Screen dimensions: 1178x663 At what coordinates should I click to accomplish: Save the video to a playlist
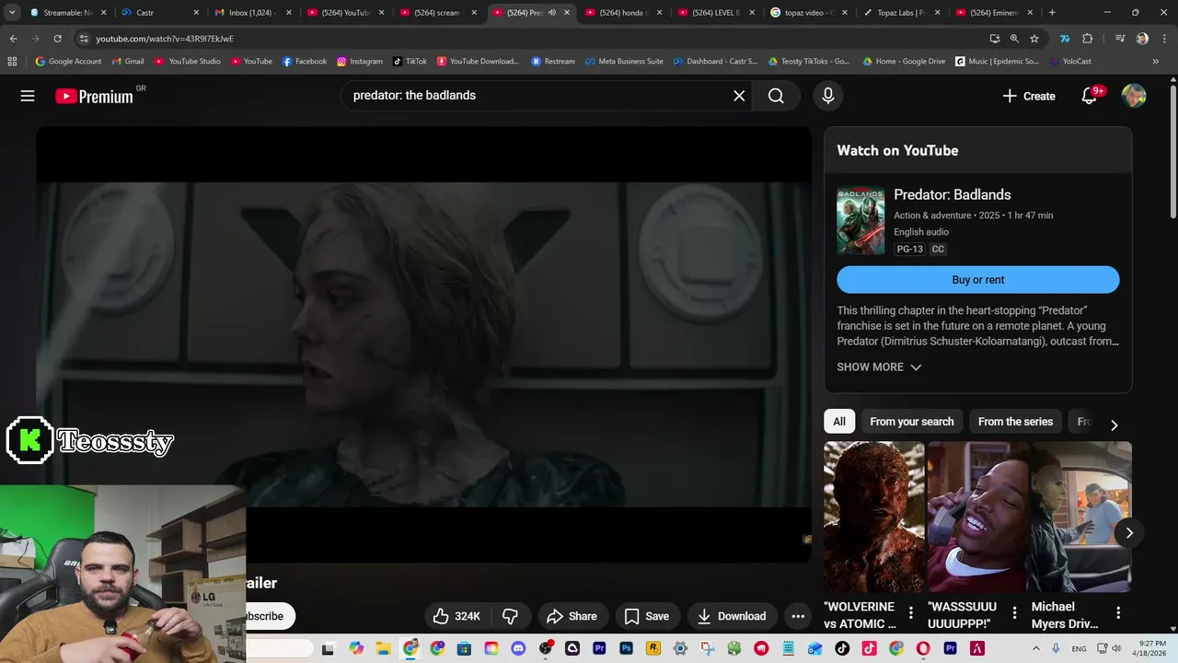coord(646,616)
